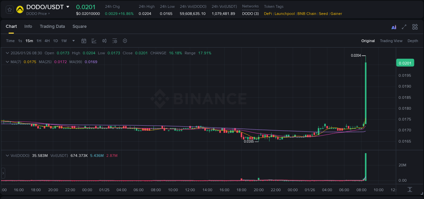Open the technical indicators icon
Viewport: 424px width, 199px height.
click(115, 41)
